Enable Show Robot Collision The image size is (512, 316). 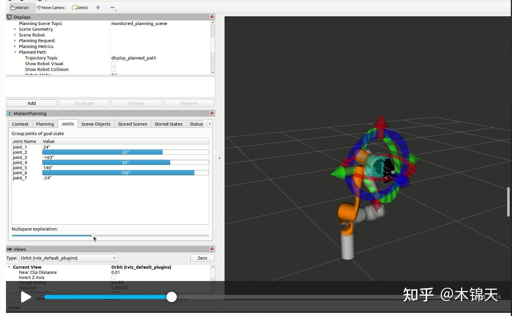[113, 69]
